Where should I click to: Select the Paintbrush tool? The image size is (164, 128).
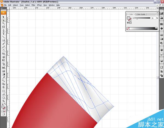pos(4,43)
